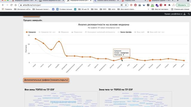Toggle the Закон Ципфа series
191x107 pixels.
[x=124, y=32]
